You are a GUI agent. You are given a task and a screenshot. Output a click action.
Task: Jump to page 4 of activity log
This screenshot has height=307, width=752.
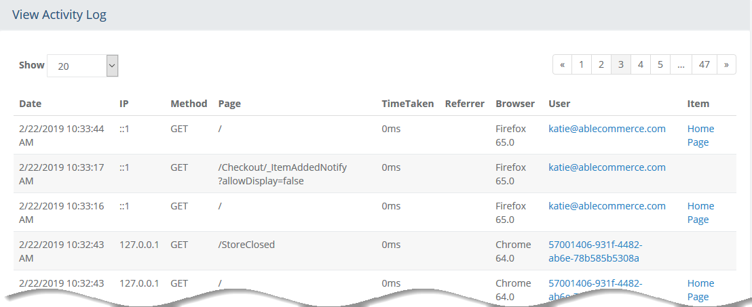pos(640,64)
